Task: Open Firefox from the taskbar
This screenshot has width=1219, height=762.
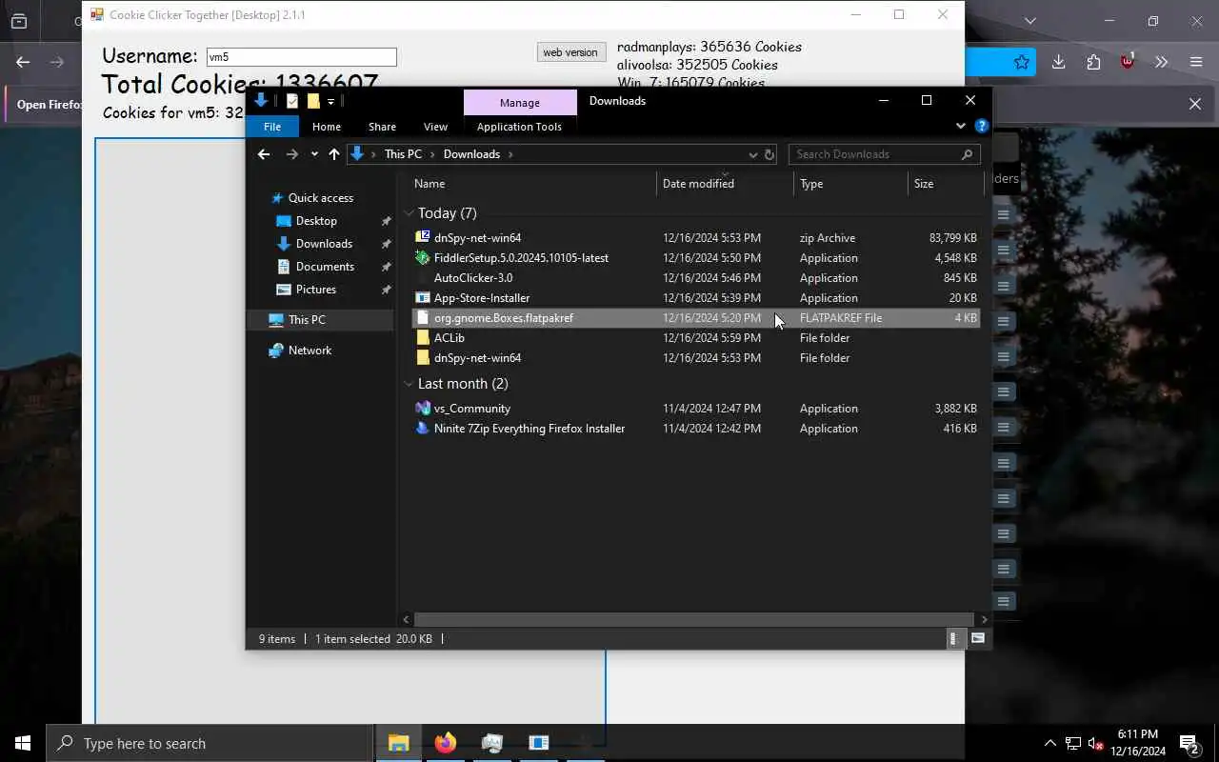Action: click(x=445, y=743)
